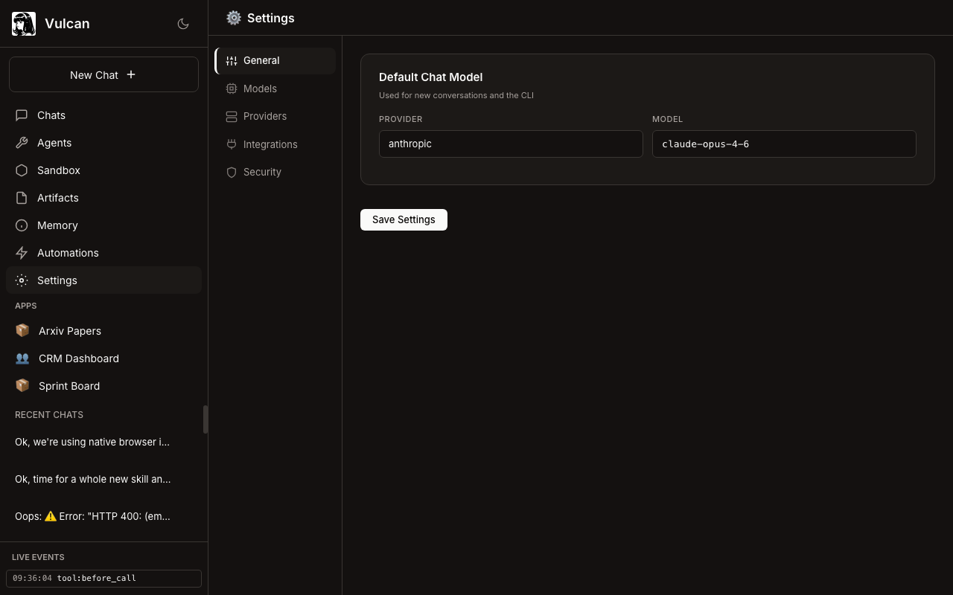Open Artifacts via the document icon
The height and width of the screenshot is (595, 953).
[22, 198]
